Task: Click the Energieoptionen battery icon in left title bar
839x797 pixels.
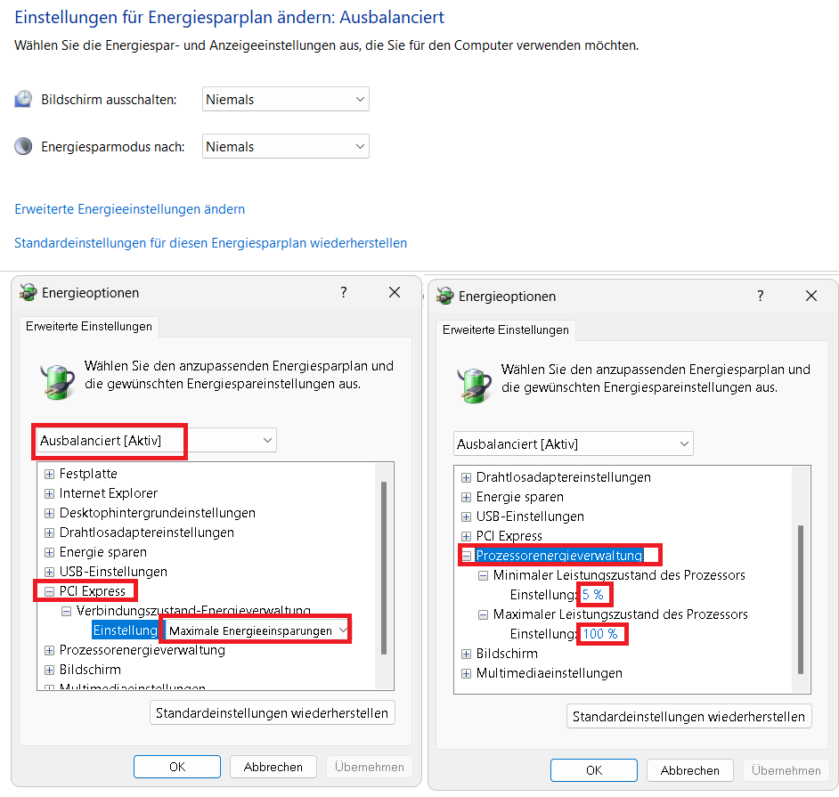Action: (29, 292)
